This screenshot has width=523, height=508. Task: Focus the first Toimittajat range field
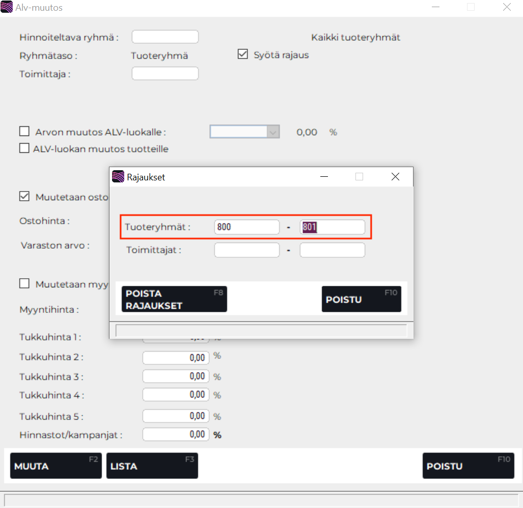click(x=246, y=250)
